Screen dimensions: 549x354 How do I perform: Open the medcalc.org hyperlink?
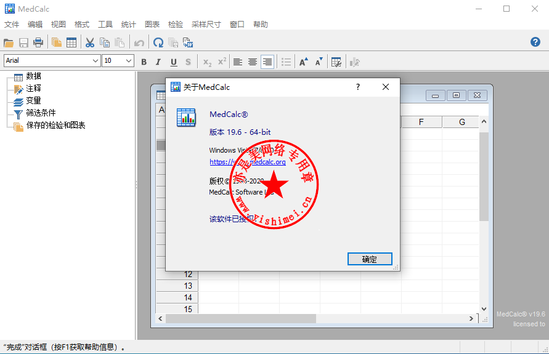point(248,162)
